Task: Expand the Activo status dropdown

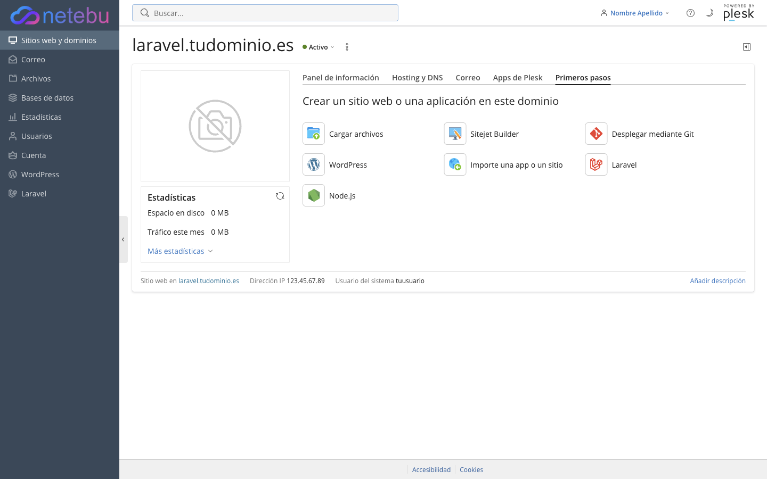Action: pos(319,47)
